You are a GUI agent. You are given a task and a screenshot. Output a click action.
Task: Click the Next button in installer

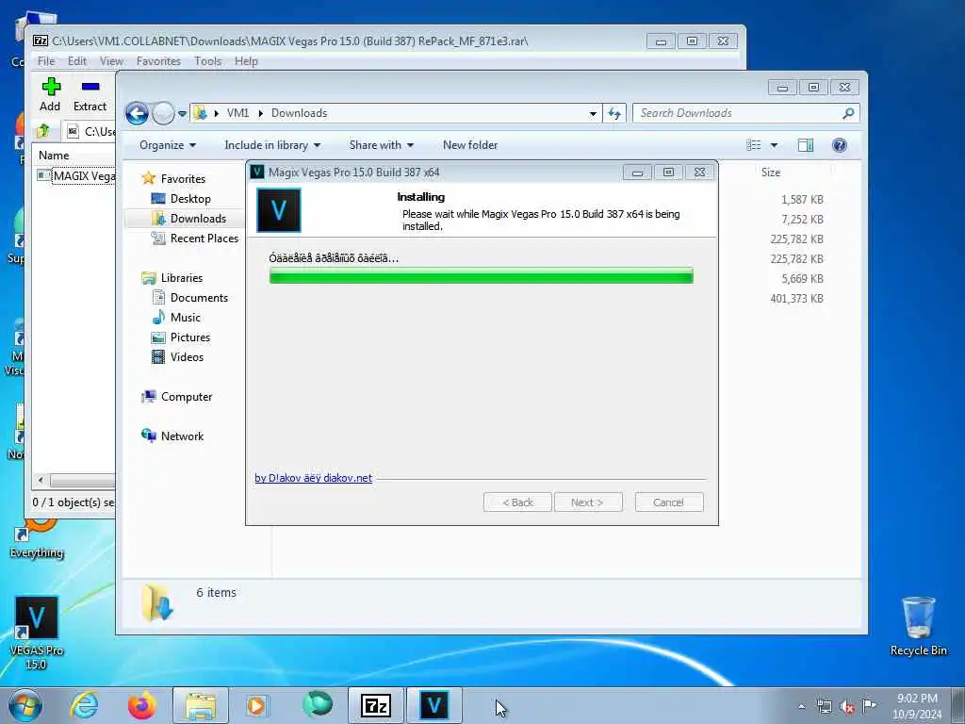pyautogui.click(x=588, y=502)
